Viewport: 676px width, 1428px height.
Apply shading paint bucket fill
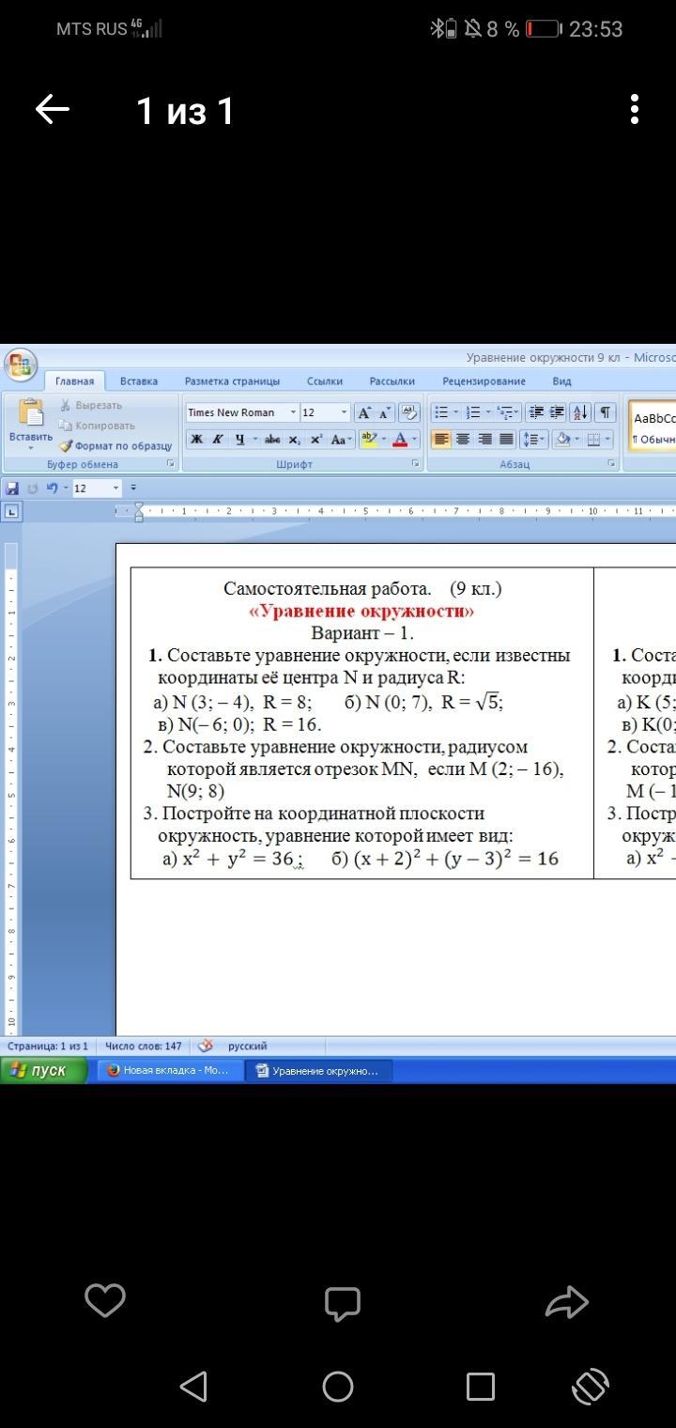click(562, 439)
